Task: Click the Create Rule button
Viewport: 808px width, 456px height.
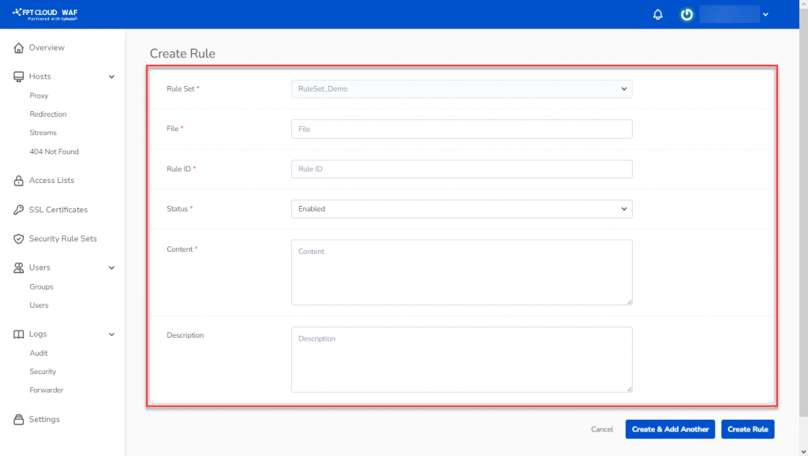Action: coord(747,429)
